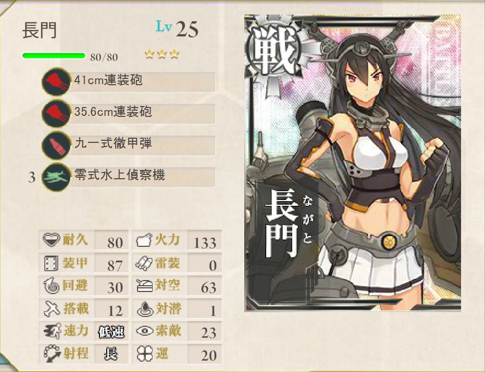The image size is (485, 372).
Task: Click the 運 clover luck icon
Action: (144, 354)
